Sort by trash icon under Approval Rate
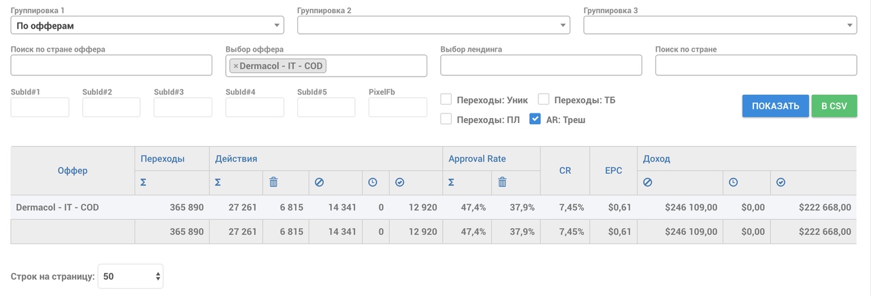Image resolution: width=871 pixels, height=296 pixels. point(502,182)
